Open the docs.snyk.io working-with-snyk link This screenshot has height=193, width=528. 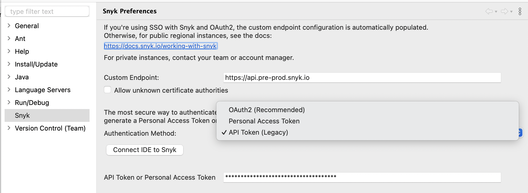point(160,46)
